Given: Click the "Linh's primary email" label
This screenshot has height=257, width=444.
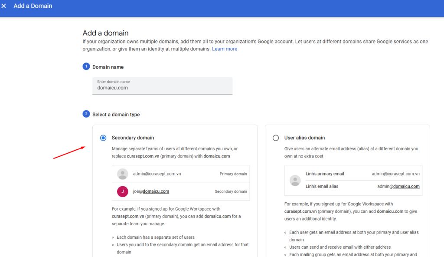Looking at the screenshot, I should 324,174.
